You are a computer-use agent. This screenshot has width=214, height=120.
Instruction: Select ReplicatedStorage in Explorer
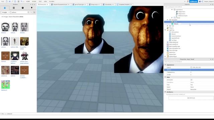click(x=174, y=46)
